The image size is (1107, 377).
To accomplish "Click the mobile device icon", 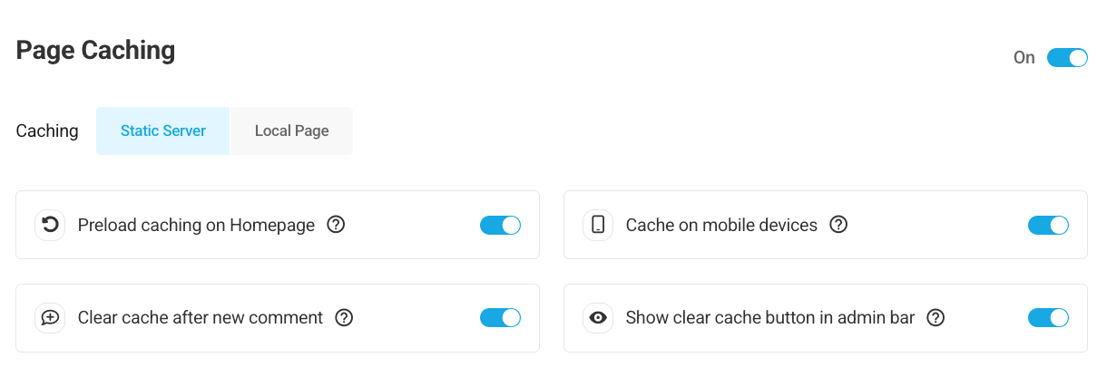I will 598,225.
